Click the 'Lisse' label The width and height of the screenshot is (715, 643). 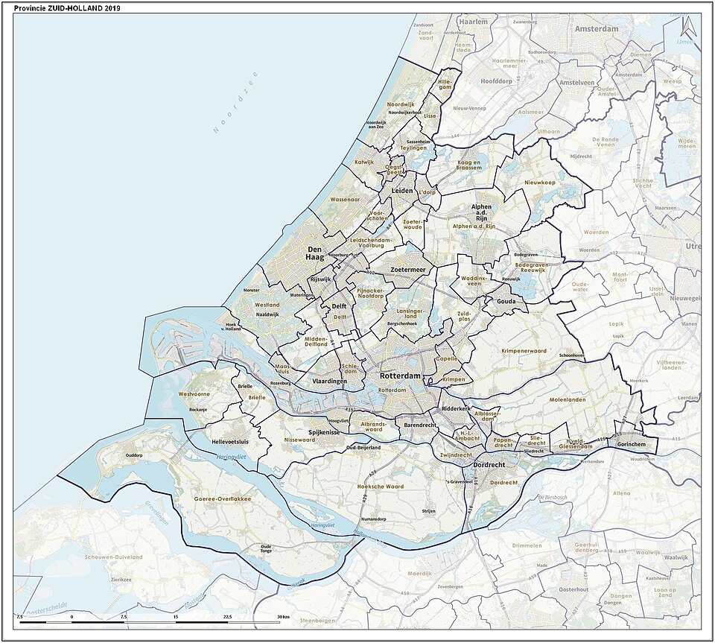430,115
